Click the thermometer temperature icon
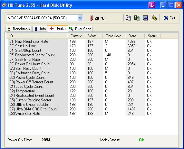Viewport: 184px width, 149px height. tap(91, 18)
